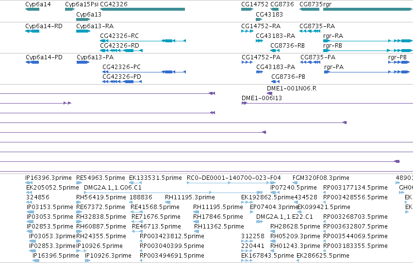
Task: Click the RP003494691.5prime EST label
Action: (x=172, y=255)
